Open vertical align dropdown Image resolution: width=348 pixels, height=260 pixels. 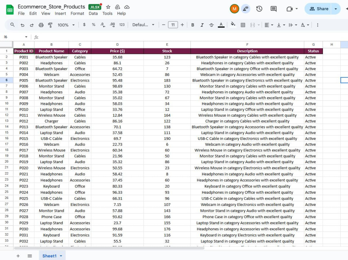pyautogui.click(x=281, y=25)
